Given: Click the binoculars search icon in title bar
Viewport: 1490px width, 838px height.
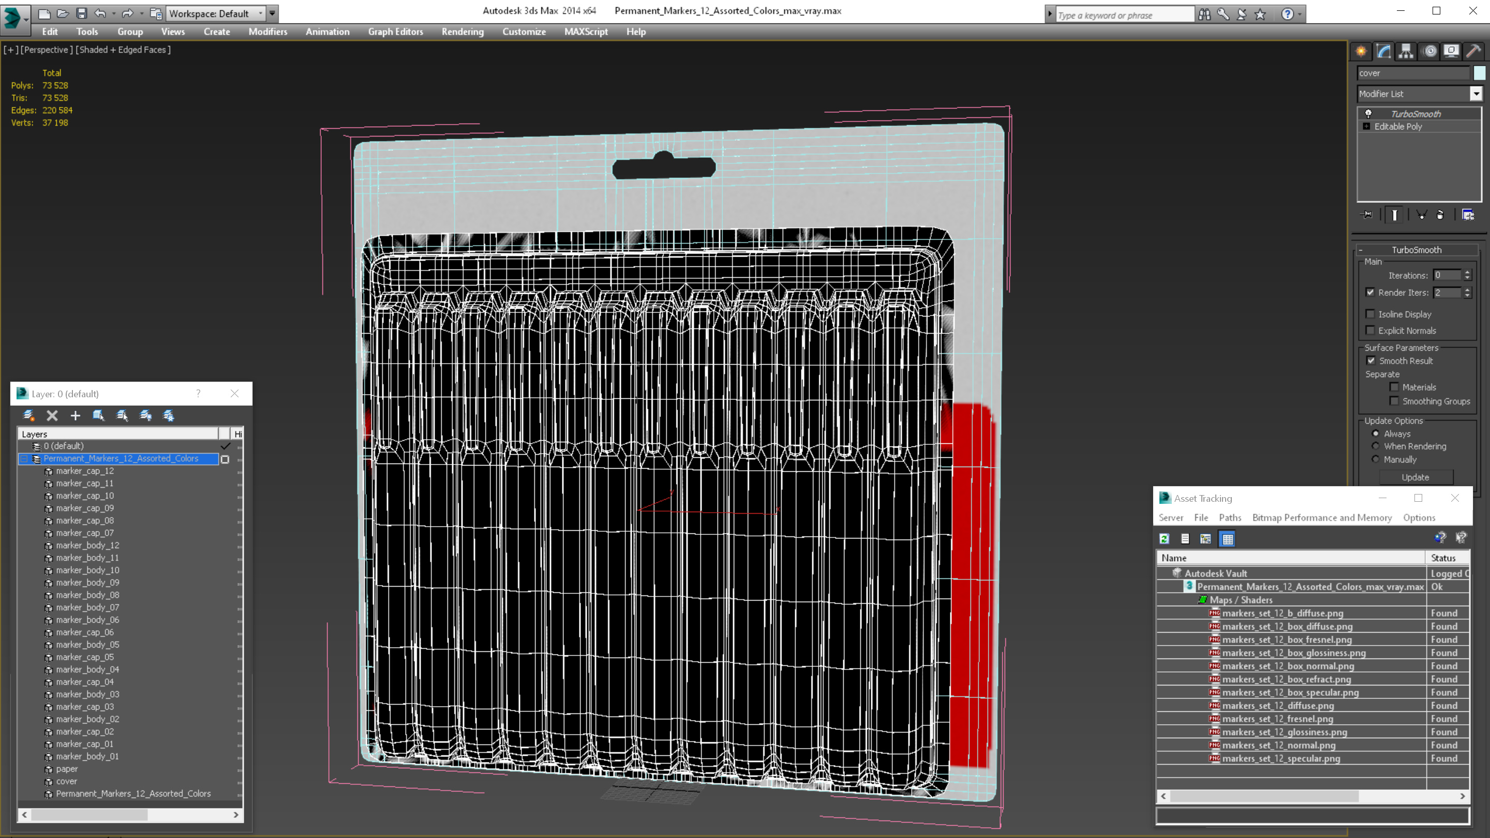Looking at the screenshot, I should click(x=1204, y=14).
